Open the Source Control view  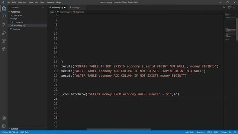(4, 25)
